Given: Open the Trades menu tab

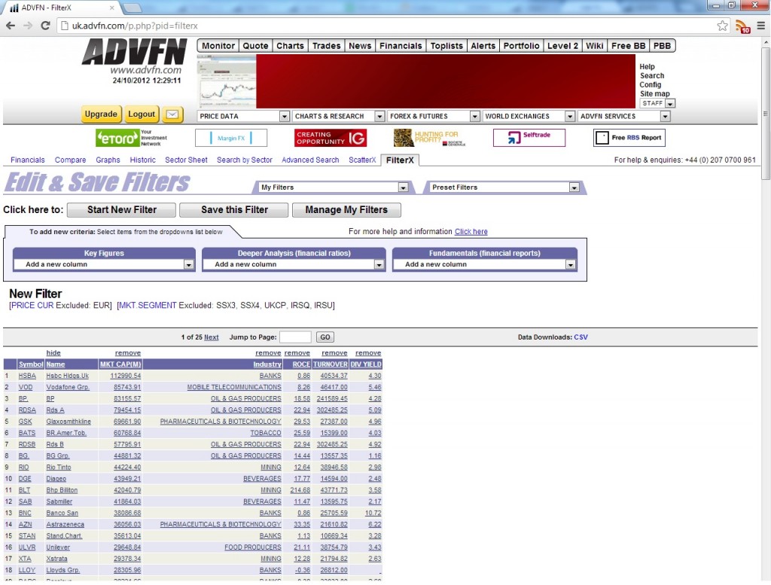Looking at the screenshot, I should [327, 46].
